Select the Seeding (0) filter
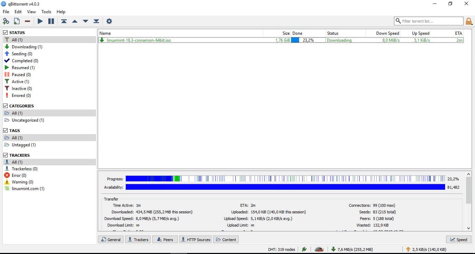475x254 pixels. [x=22, y=54]
